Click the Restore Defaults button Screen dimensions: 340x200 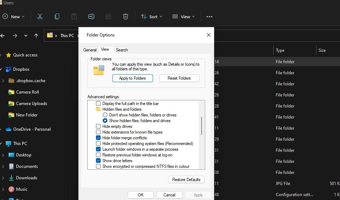(x=186, y=180)
